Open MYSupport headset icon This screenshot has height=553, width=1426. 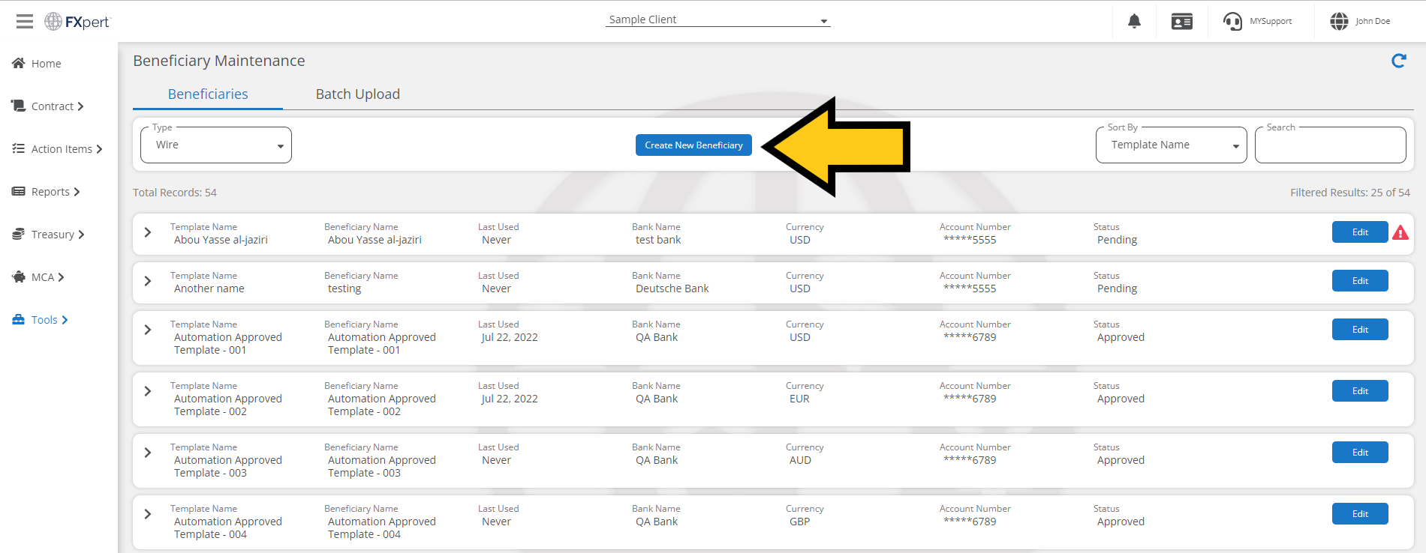point(1232,21)
